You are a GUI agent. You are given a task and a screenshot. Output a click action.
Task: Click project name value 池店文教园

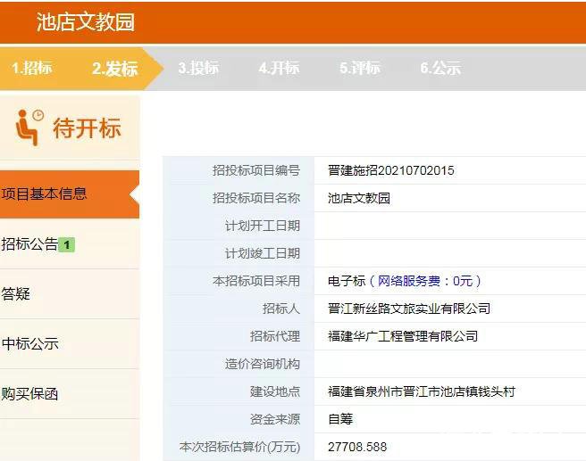coord(359,198)
